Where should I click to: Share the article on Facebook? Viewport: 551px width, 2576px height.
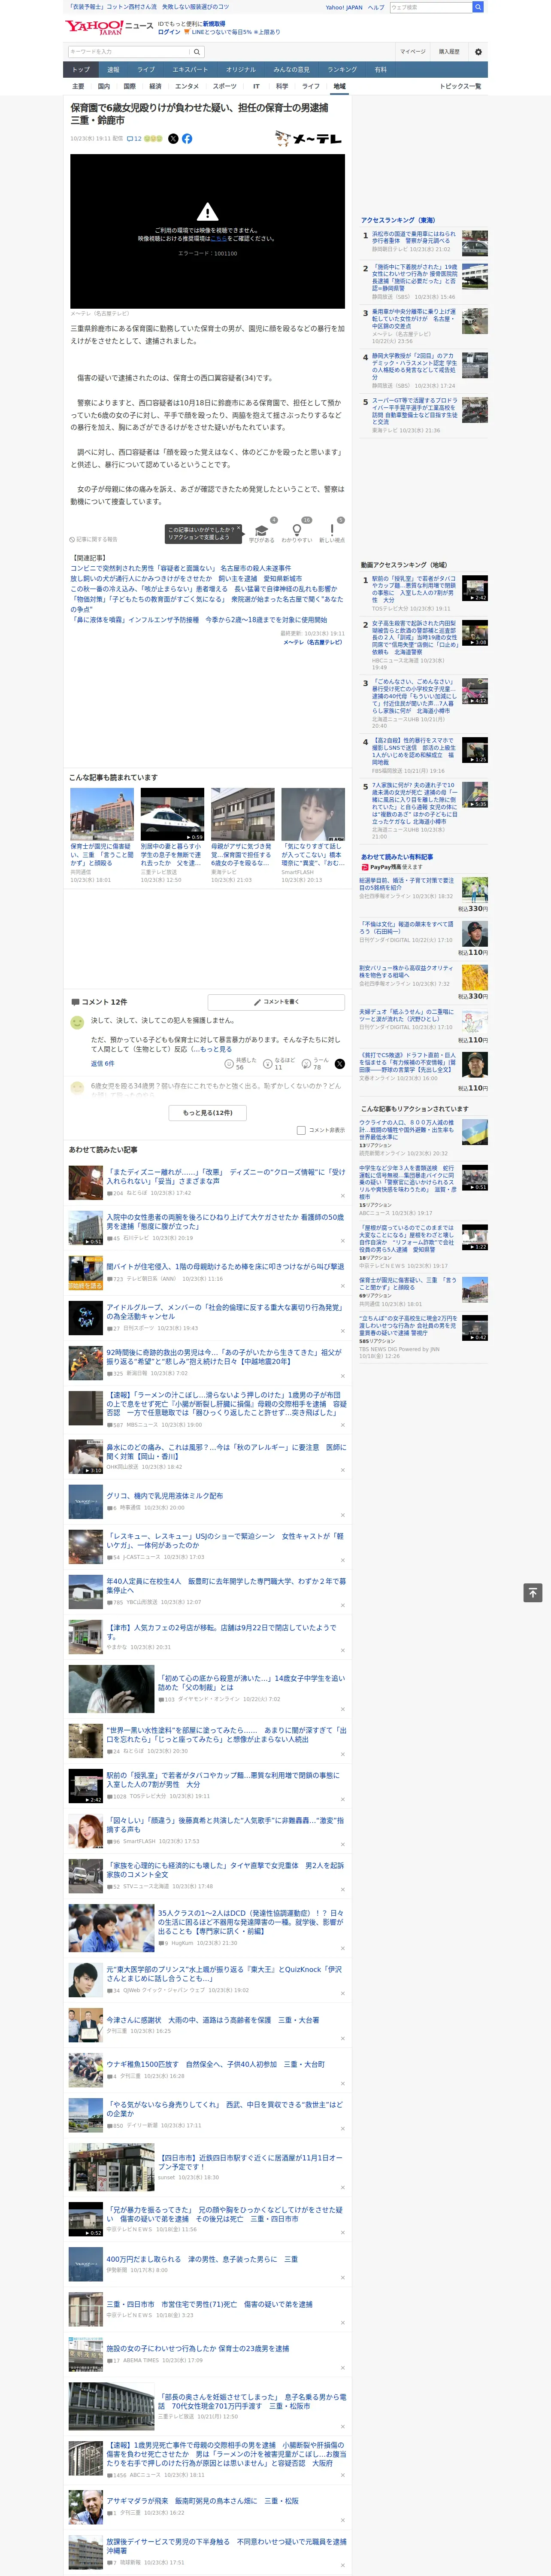(x=187, y=139)
